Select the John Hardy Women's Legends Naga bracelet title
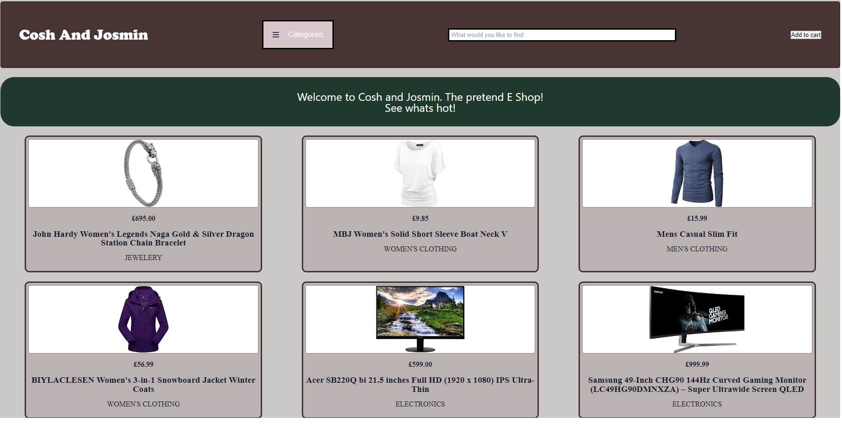842x427 pixels. pyautogui.click(x=143, y=239)
